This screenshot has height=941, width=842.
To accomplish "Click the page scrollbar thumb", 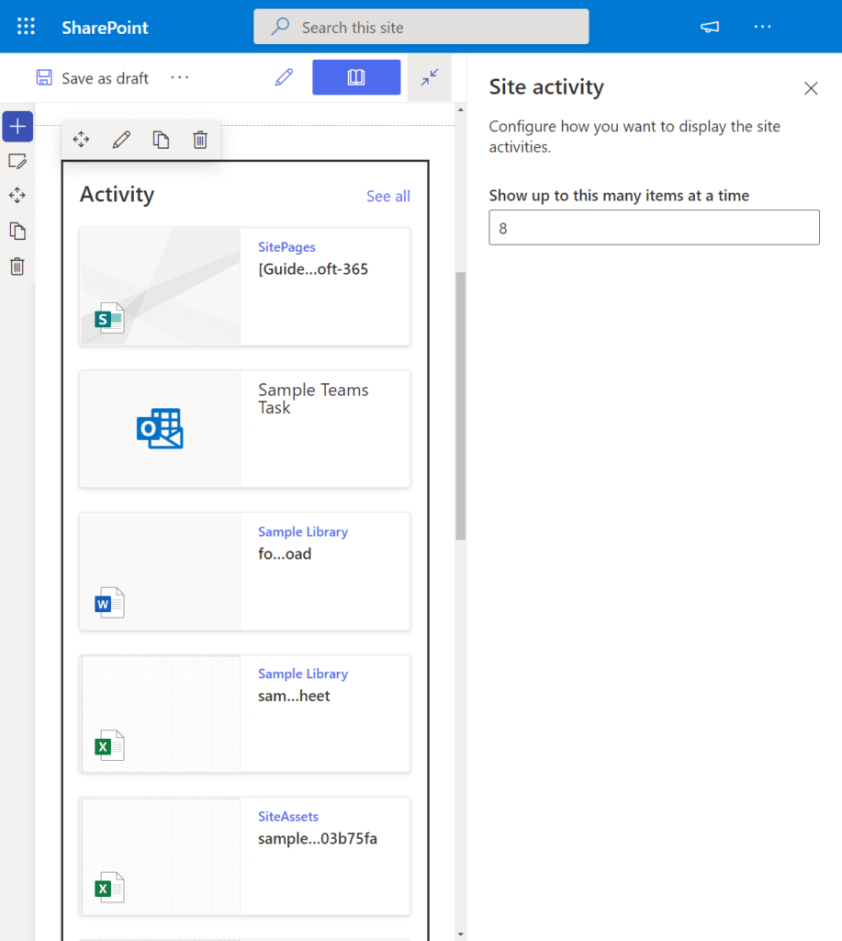I will click(461, 406).
